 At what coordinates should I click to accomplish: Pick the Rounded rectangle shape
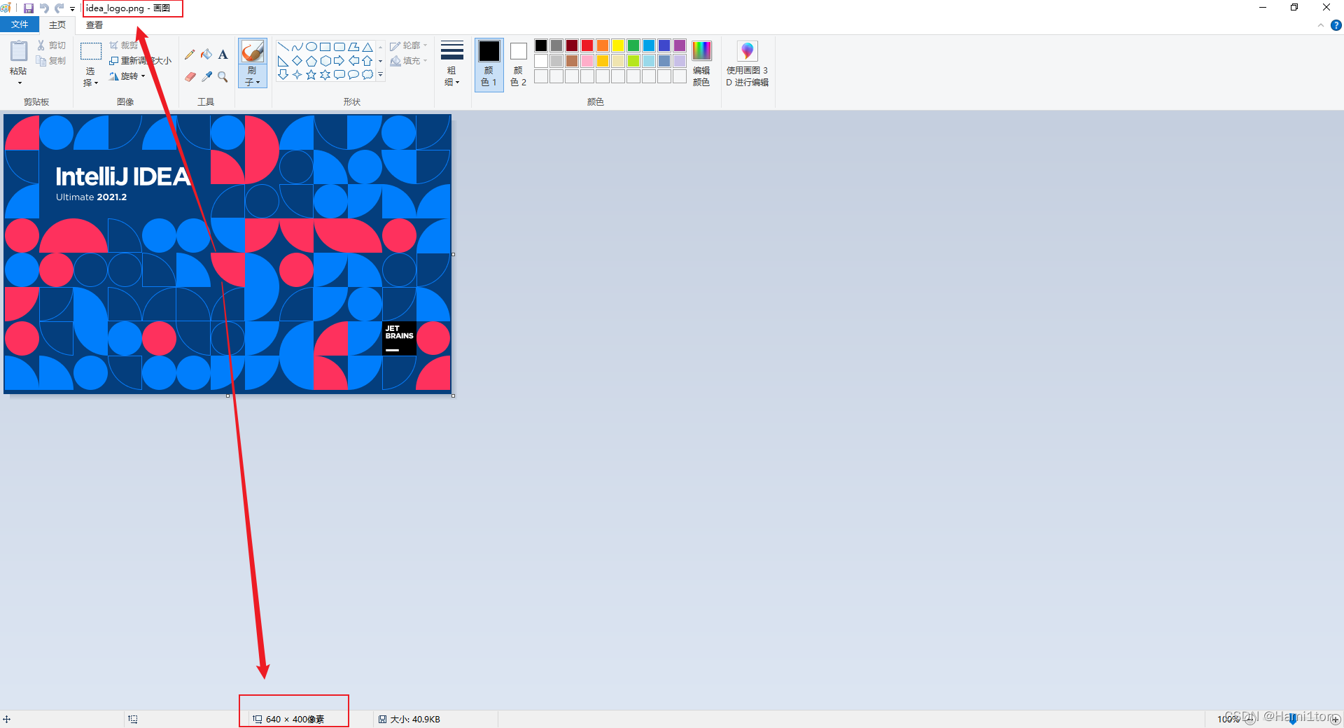339,47
